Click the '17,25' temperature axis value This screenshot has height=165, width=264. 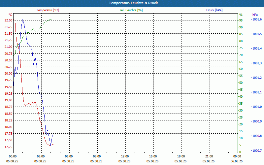pyautogui.click(x=8, y=147)
